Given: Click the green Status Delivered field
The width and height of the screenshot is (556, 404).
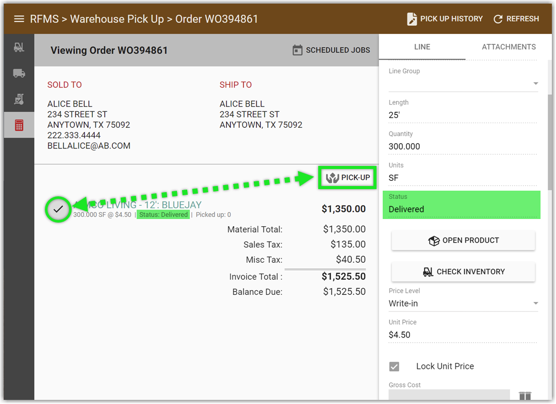Looking at the screenshot, I should pos(461,205).
